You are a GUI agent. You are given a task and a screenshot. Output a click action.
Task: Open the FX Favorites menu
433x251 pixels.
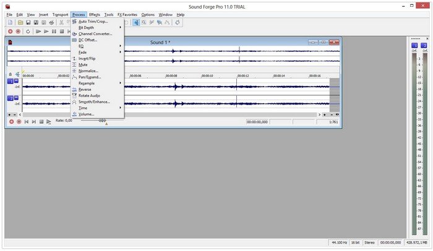(127, 15)
